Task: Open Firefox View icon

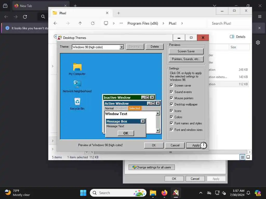Action: pyautogui.click(x=5, y=6)
